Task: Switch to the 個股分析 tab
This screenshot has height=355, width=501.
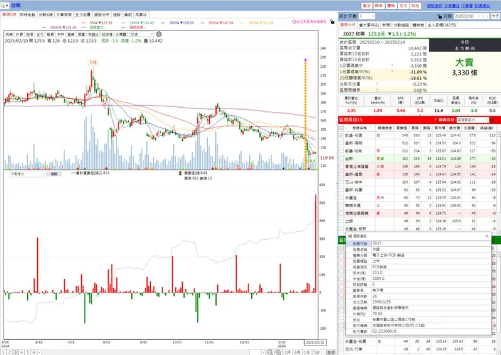Action: coord(102,15)
